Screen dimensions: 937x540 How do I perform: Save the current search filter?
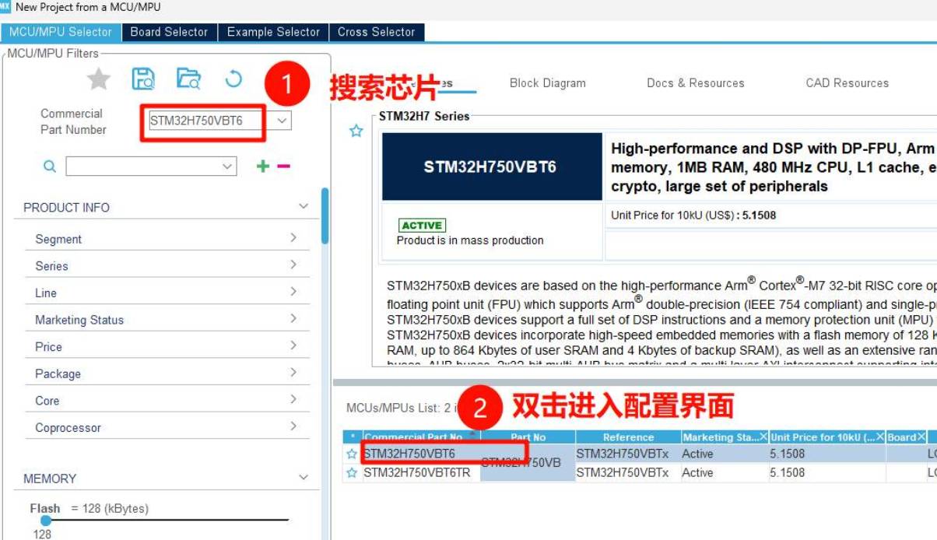tap(143, 79)
